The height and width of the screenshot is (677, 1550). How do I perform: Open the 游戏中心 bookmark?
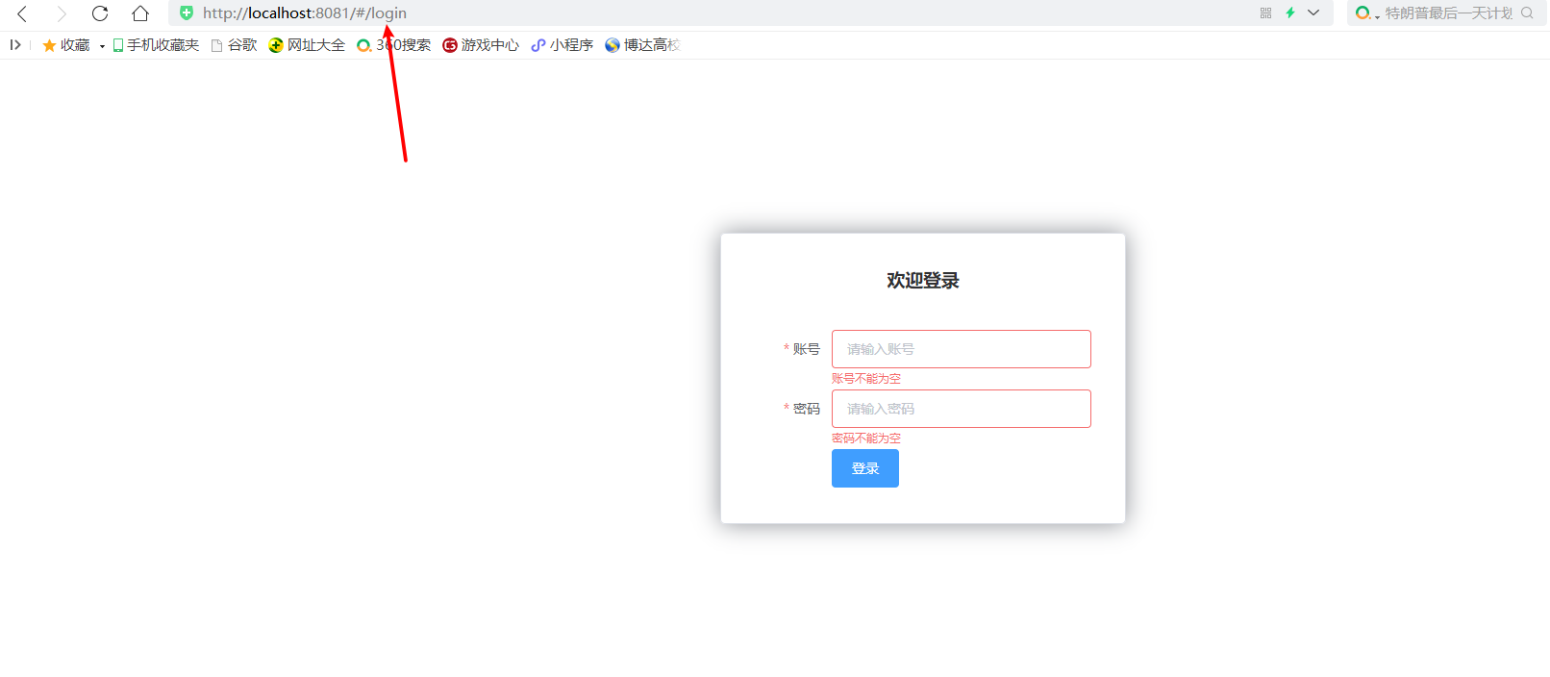[x=481, y=45]
